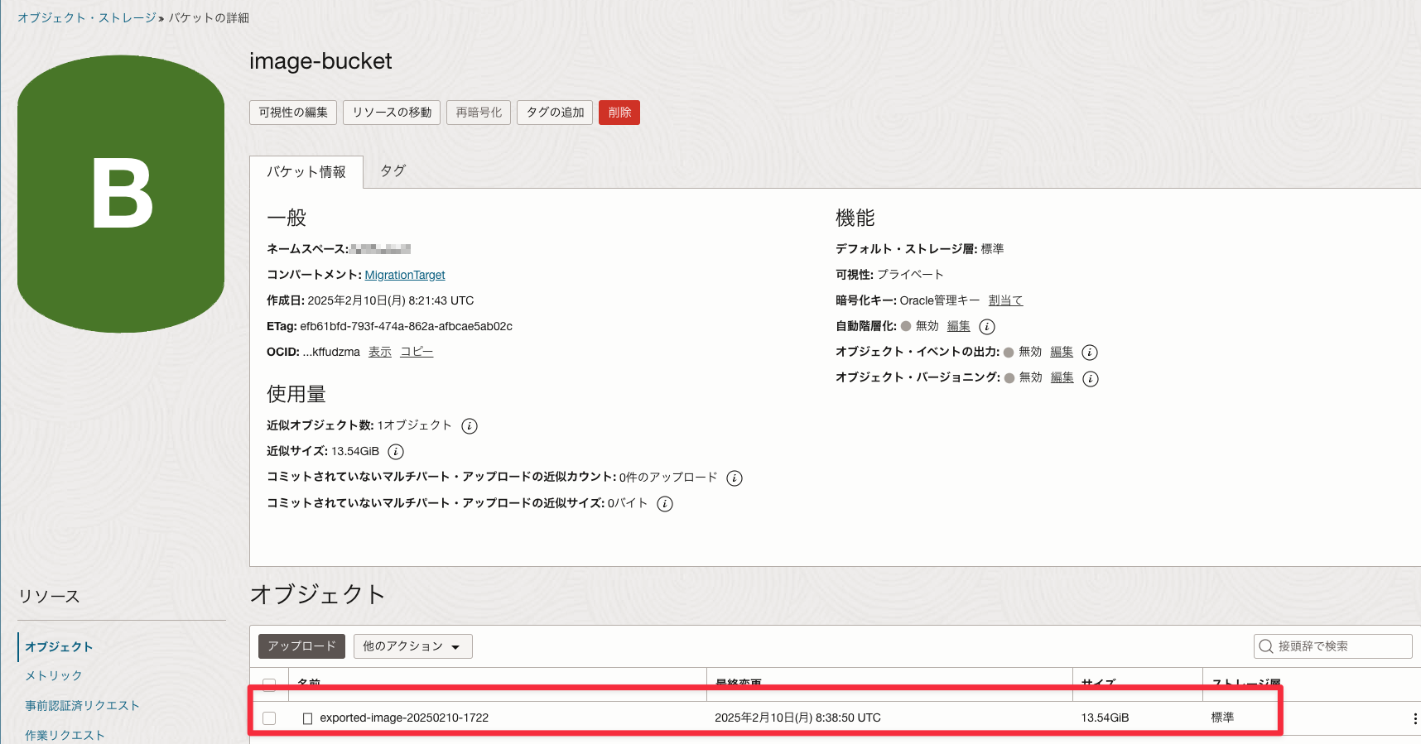Click info icon beside オブジェクト・バージョニング

tap(1091, 379)
